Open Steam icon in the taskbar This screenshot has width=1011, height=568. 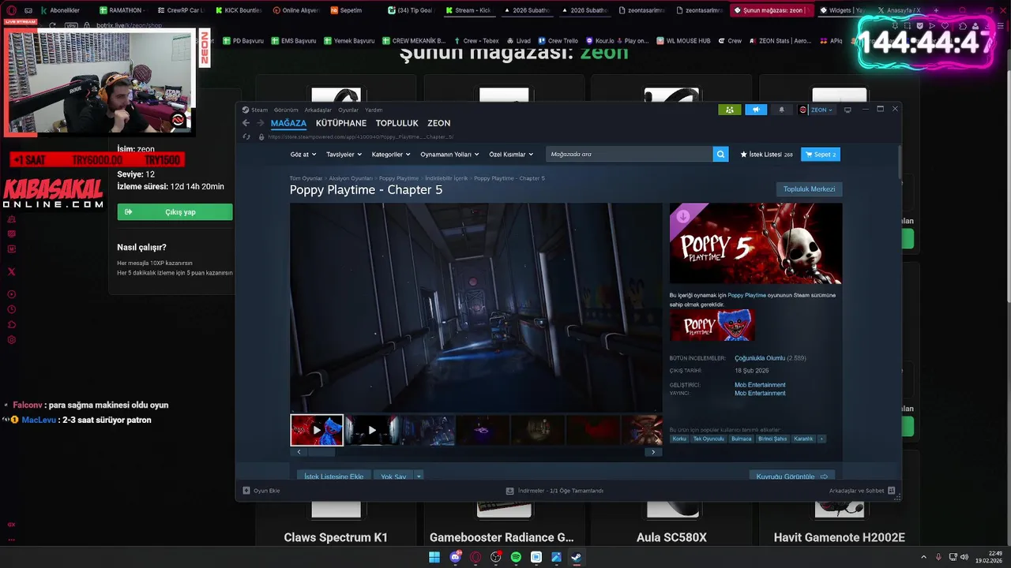coord(577,557)
